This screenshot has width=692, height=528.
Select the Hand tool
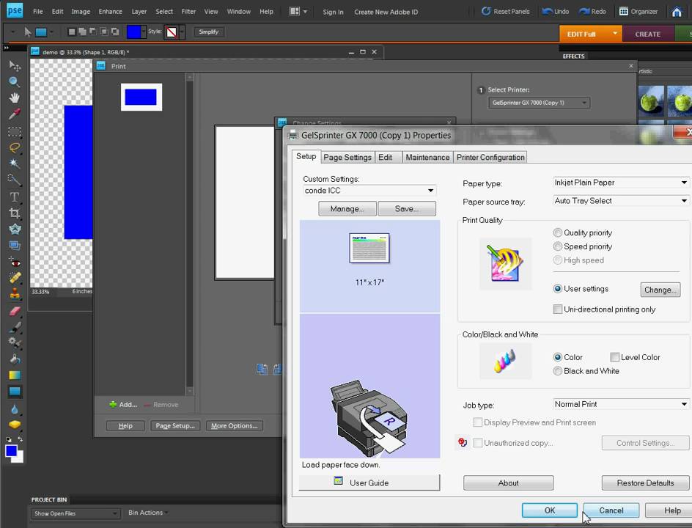point(15,98)
